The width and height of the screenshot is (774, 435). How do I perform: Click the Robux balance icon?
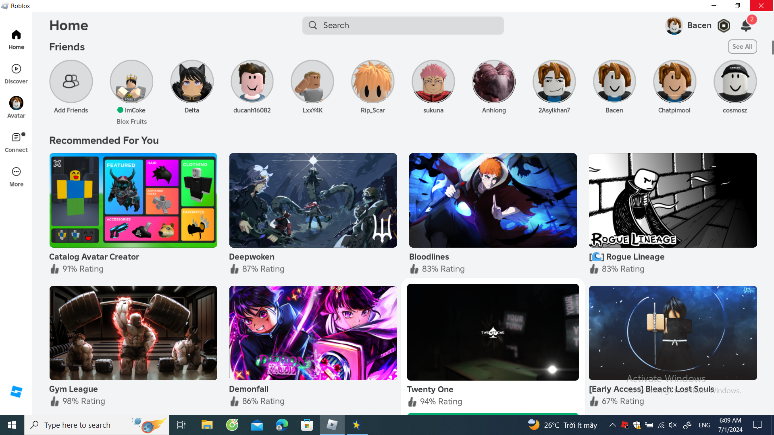pos(724,25)
